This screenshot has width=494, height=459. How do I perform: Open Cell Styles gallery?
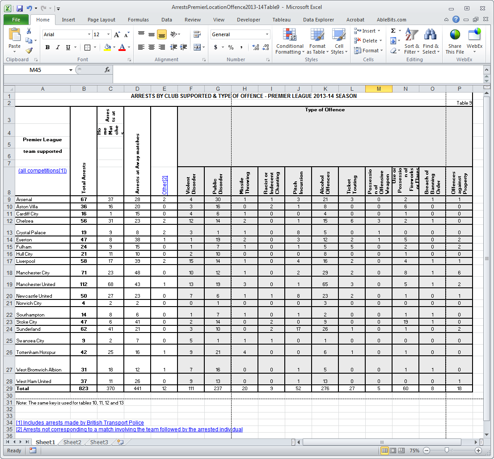[x=339, y=41]
